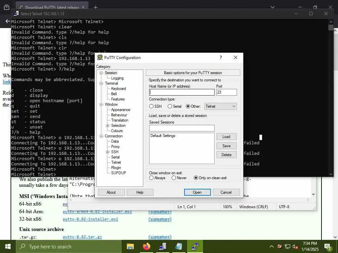The image size is (338, 253).
Task: Collapse the Session tree node
Action: click(x=101, y=73)
